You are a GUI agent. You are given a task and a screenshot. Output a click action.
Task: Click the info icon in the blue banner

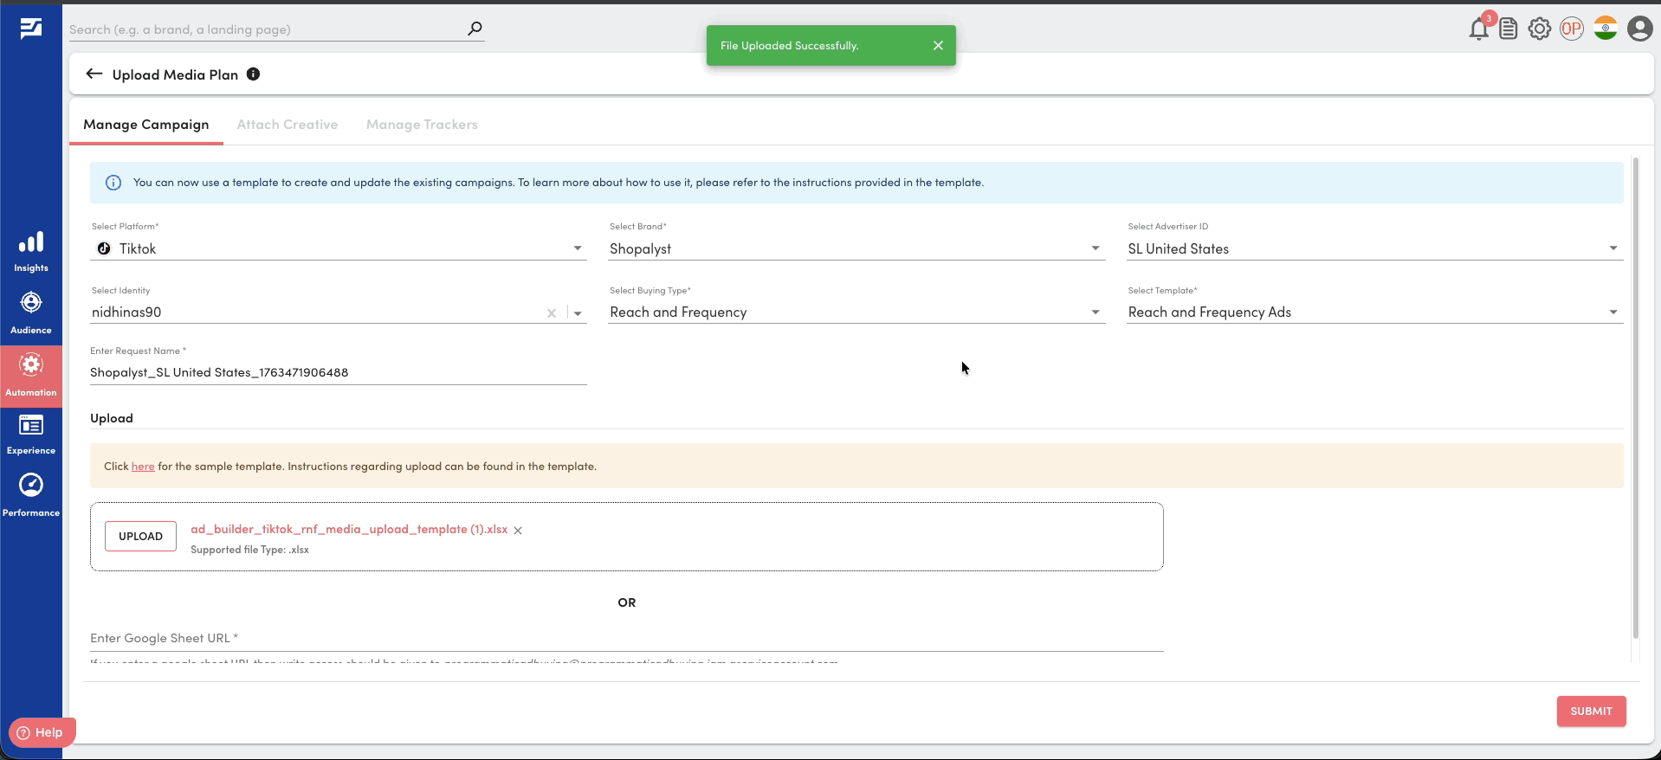click(x=113, y=183)
